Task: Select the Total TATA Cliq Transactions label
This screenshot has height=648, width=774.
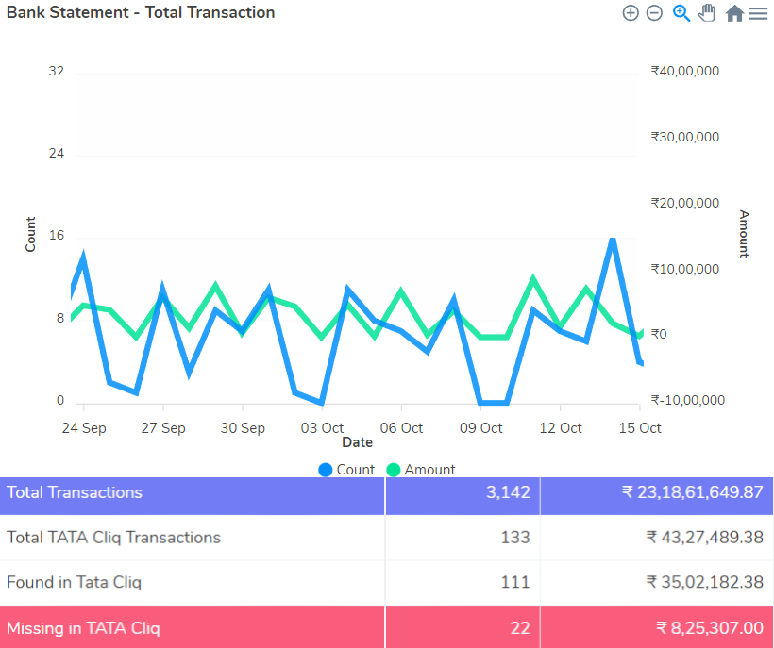Action: pyautogui.click(x=113, y=538)
